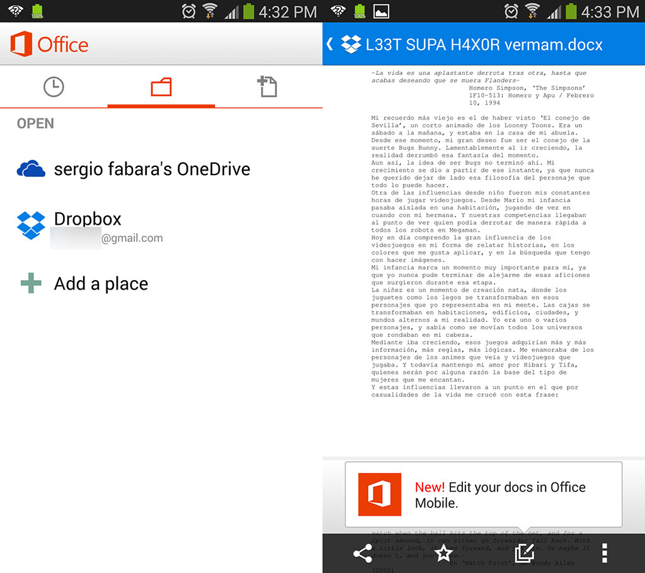Tap the Dropbox icon in blue title bar
The width and height of the screenshot is (645, 573).
coord(351,45)
